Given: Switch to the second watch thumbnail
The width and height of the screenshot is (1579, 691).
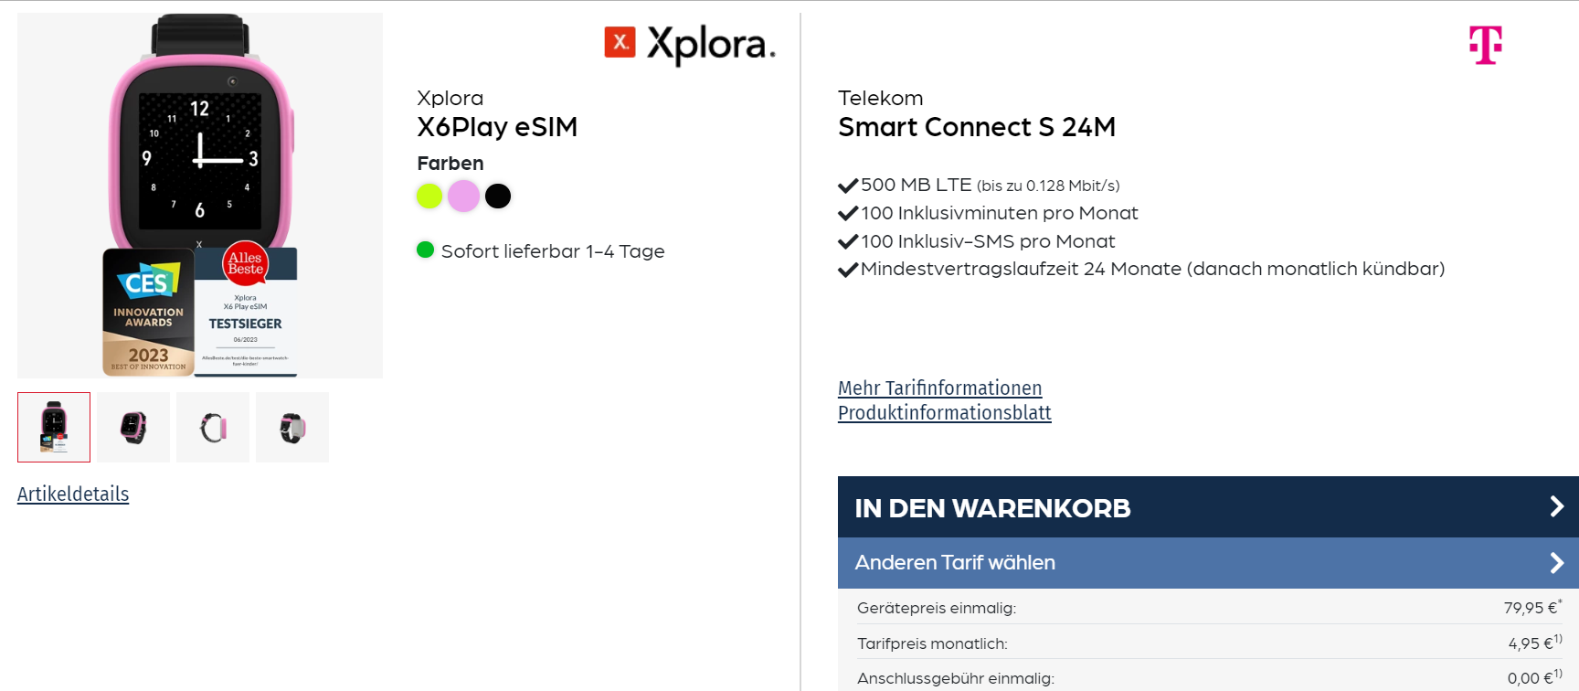Looking at the screenshot, I should coord(132,427).
